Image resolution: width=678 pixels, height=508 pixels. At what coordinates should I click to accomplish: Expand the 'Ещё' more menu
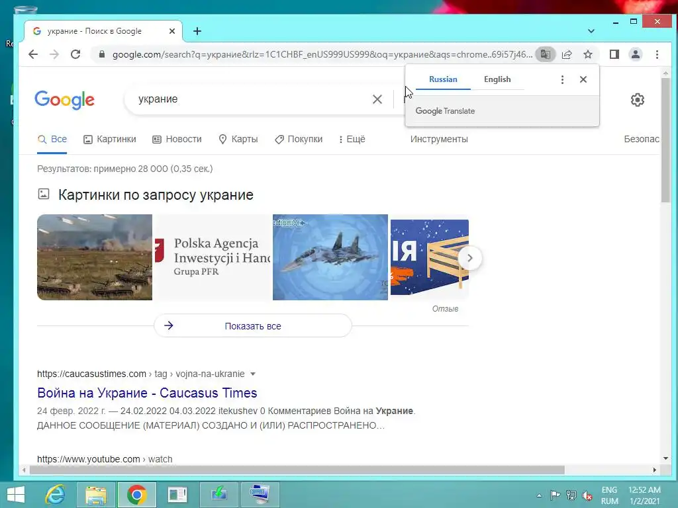352,139
